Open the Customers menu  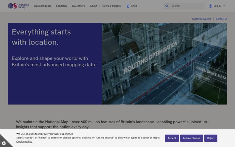click(78, 6)
